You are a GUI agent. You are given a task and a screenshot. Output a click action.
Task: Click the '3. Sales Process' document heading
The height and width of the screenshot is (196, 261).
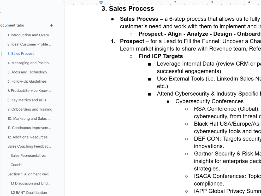pos(128,9)
